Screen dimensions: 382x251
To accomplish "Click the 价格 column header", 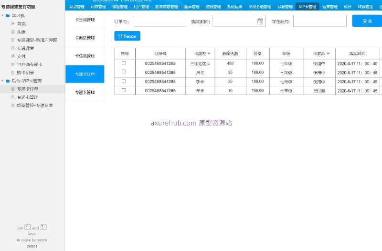I will [257, 53].
